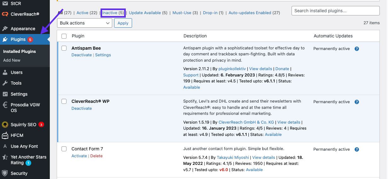Click the Squirrly SEO round icon
This screenshot has width=388, height=179.
5,125
